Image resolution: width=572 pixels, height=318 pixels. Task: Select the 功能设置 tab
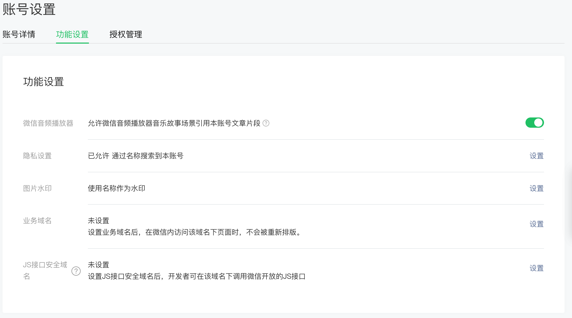[x=72, y=34]
